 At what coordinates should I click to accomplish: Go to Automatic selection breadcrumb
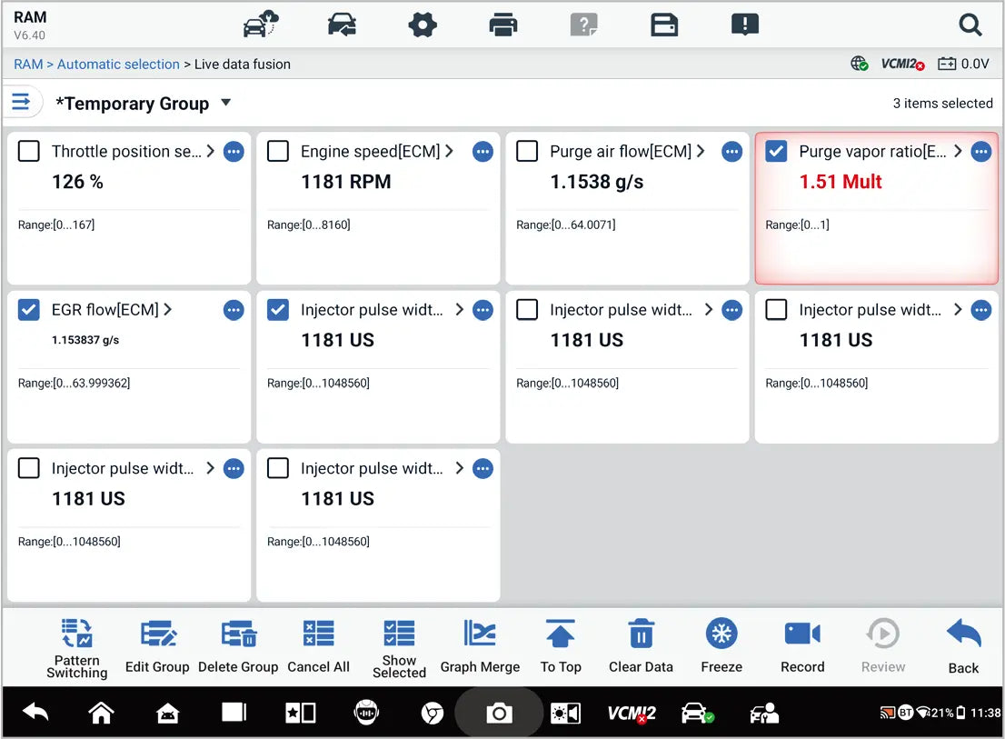(x=118, y=65)
